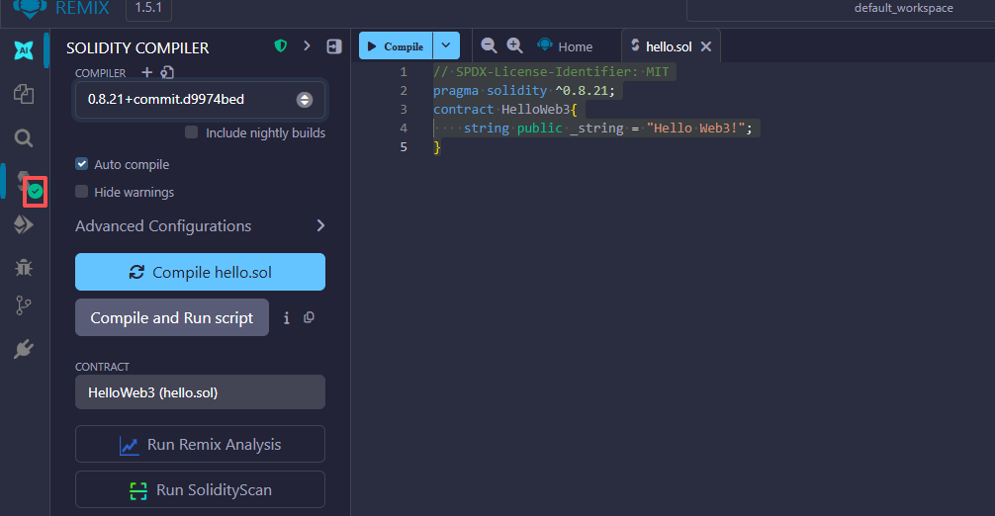This screenshot has width=995, height=516.
Task: Click Run Remix Analysis button
Action: click(201, 445)
